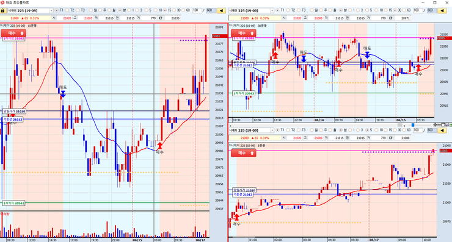Viewport: 452px width, 242px height.
Task: Click the 1차저항 21082 label on the 15-minute chart
Action: click(x=14, y=38)
